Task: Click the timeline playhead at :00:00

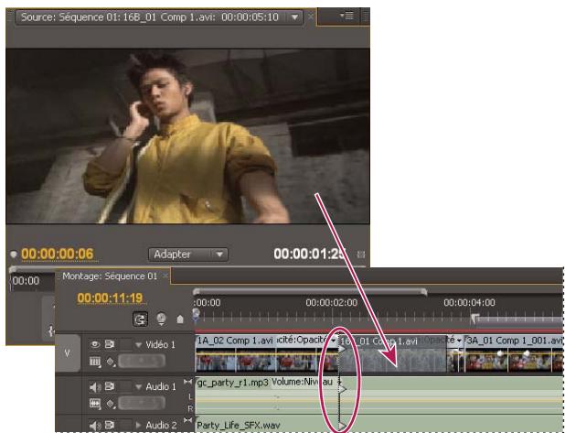Action: (x=196, y=314)
